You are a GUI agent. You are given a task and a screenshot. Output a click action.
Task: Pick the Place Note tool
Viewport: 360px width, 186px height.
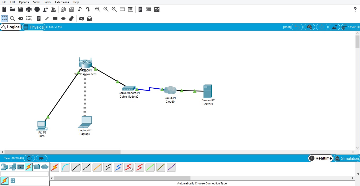pyautogui.click(x=39, y=19)
